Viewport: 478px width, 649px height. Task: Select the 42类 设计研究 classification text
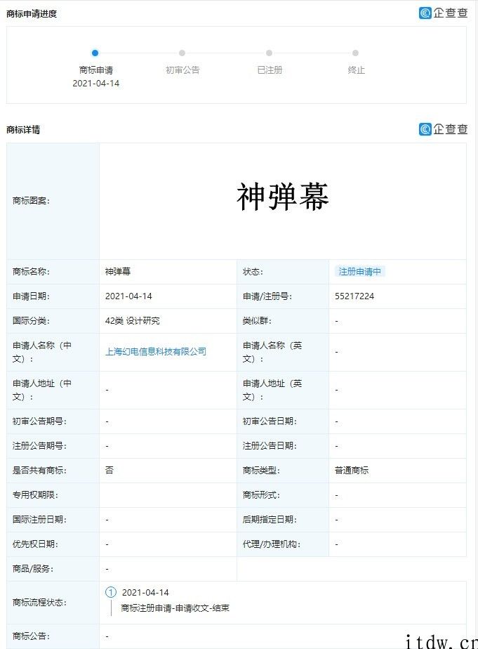[x=133, y=321]
